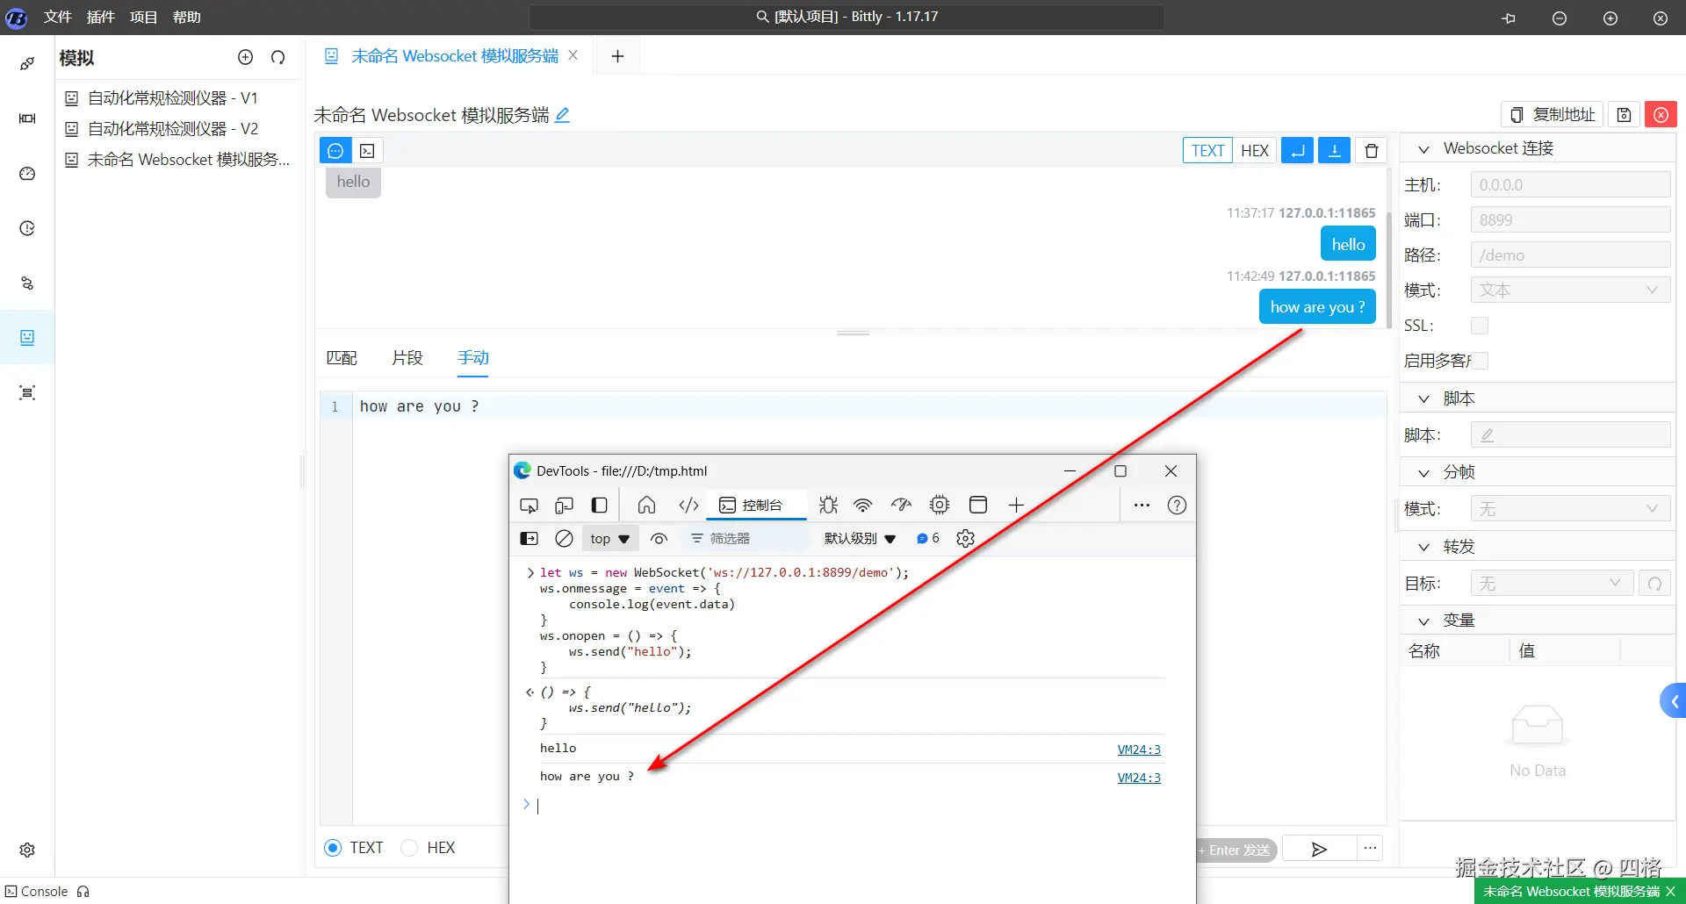Open the connections icon in left sidebar
Viewport: 1686px width, 904px height.
pos(27,64)
